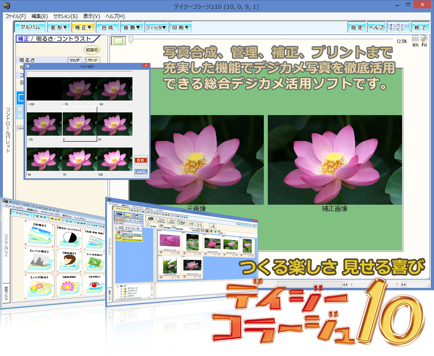Click the ヘルプ button at the toolbar right
The height and width of the screenshot is (356, 434).
[x=376, y=27]
